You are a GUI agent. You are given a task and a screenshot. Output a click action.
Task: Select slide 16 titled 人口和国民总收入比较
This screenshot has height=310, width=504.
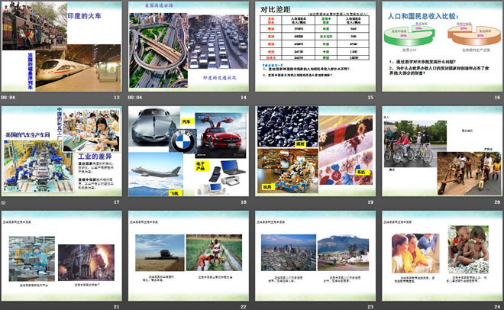coord(442,47)
